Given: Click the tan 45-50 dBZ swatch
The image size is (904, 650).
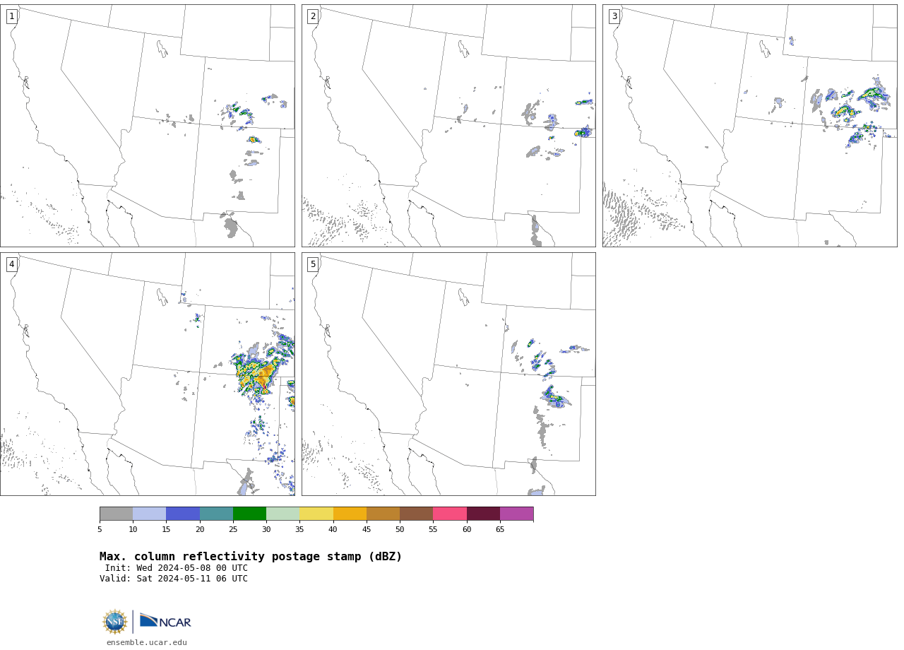Looking at the screenshot, I should click(383, 514).
